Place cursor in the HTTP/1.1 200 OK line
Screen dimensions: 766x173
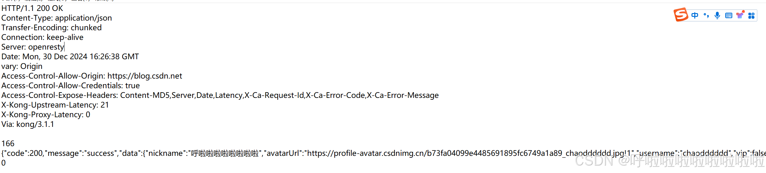pyautogui.click(x=32, y=8)
